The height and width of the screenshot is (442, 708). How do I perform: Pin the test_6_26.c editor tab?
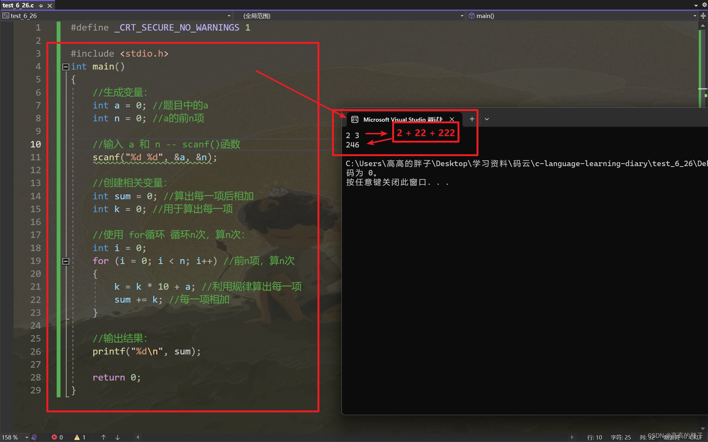coord(41,5)
